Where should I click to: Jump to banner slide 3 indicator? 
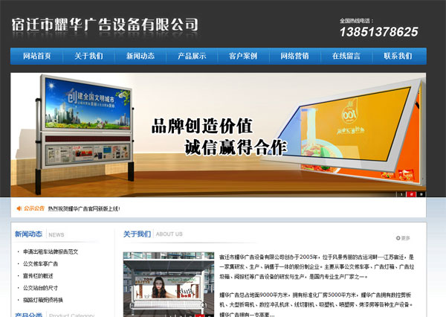coord(421,194)
